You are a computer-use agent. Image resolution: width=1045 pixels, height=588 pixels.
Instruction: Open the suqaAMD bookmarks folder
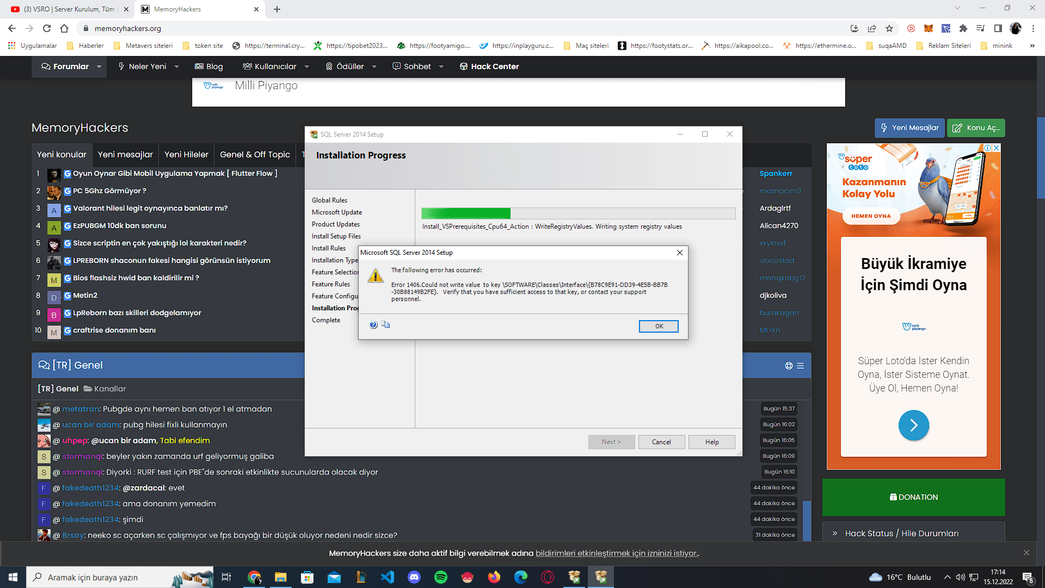pyautogui.click(x=886, y=46)
